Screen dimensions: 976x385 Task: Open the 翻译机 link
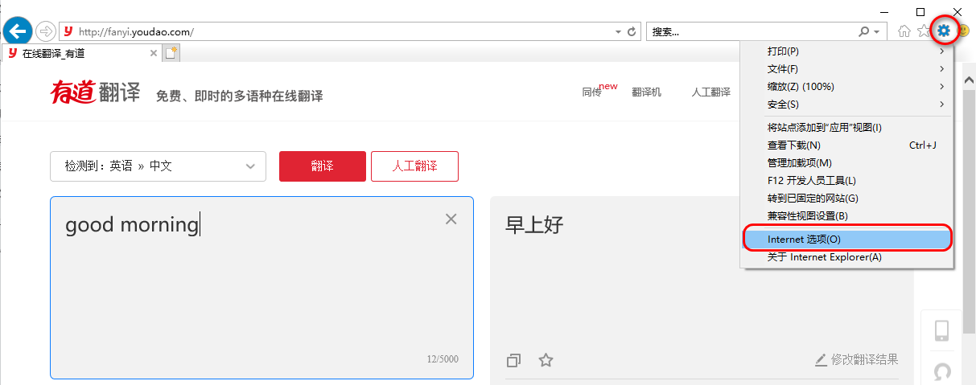tap(646, 92)
